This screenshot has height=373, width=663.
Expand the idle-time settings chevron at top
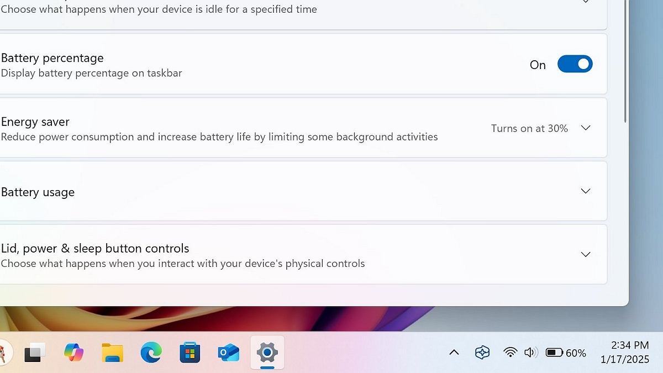tap(586, 2)
